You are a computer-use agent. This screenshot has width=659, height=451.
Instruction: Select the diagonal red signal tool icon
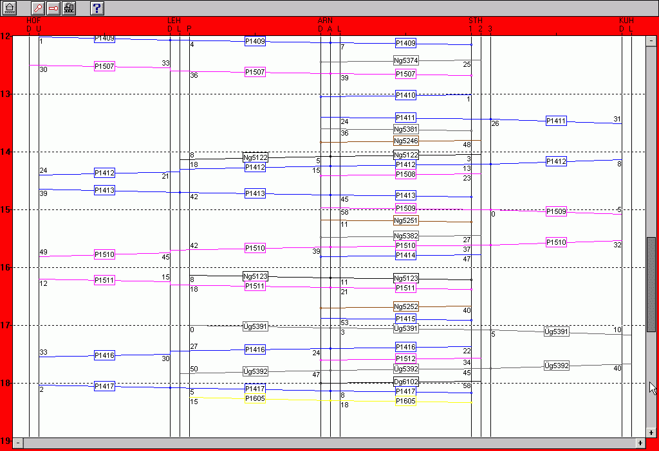click(x=38, y=8)
